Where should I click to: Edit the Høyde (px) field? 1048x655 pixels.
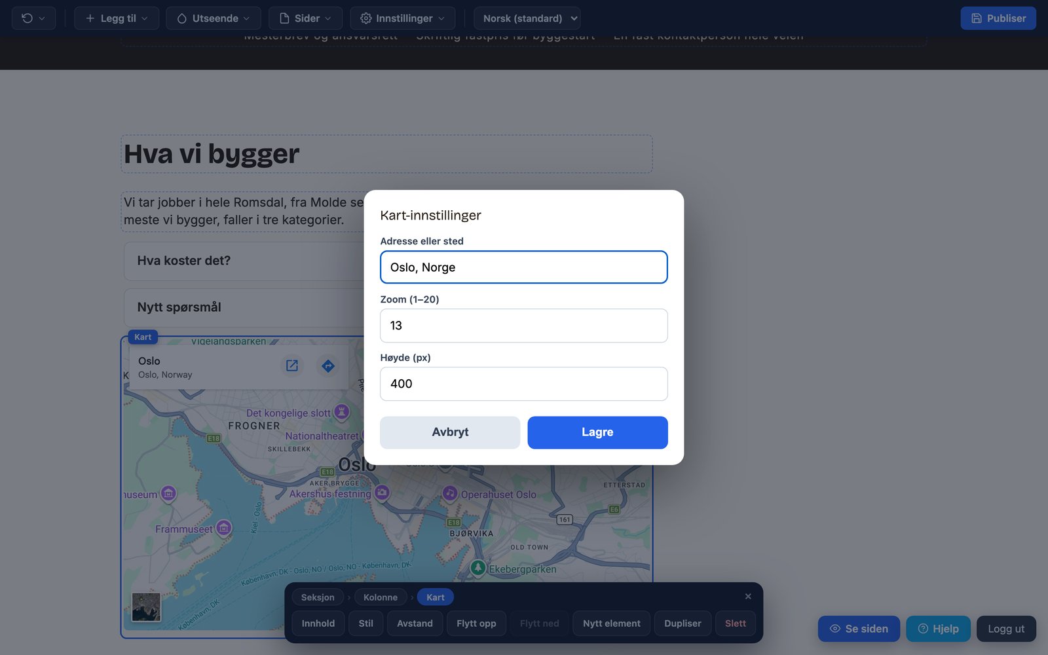tap(524, 384)
